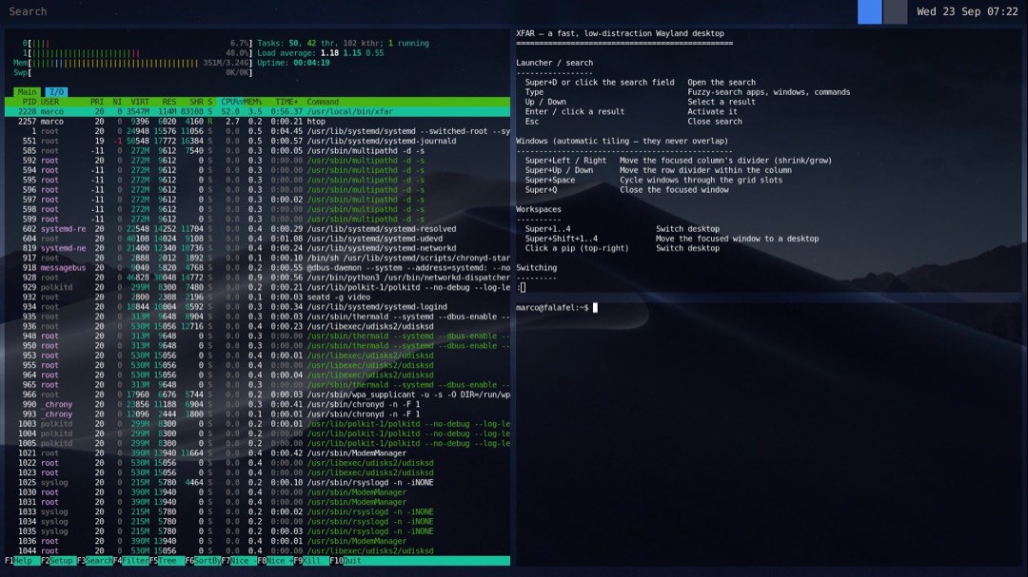This screenshot has height=577, width=1028.
Task: Select the ModemManager row PID 1021
Action: coord(258,453)
